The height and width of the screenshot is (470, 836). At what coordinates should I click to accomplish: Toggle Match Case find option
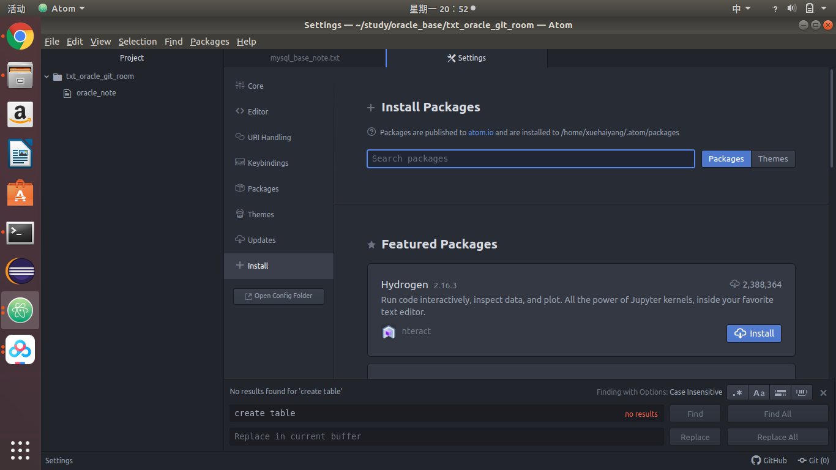759,393
